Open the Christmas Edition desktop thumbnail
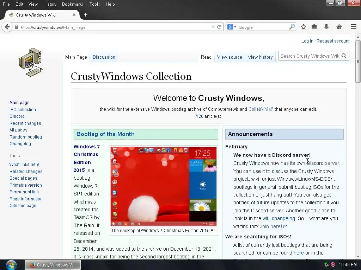Image resolution: width=361 pixels, height=270 pixels. tap(164, 186)
